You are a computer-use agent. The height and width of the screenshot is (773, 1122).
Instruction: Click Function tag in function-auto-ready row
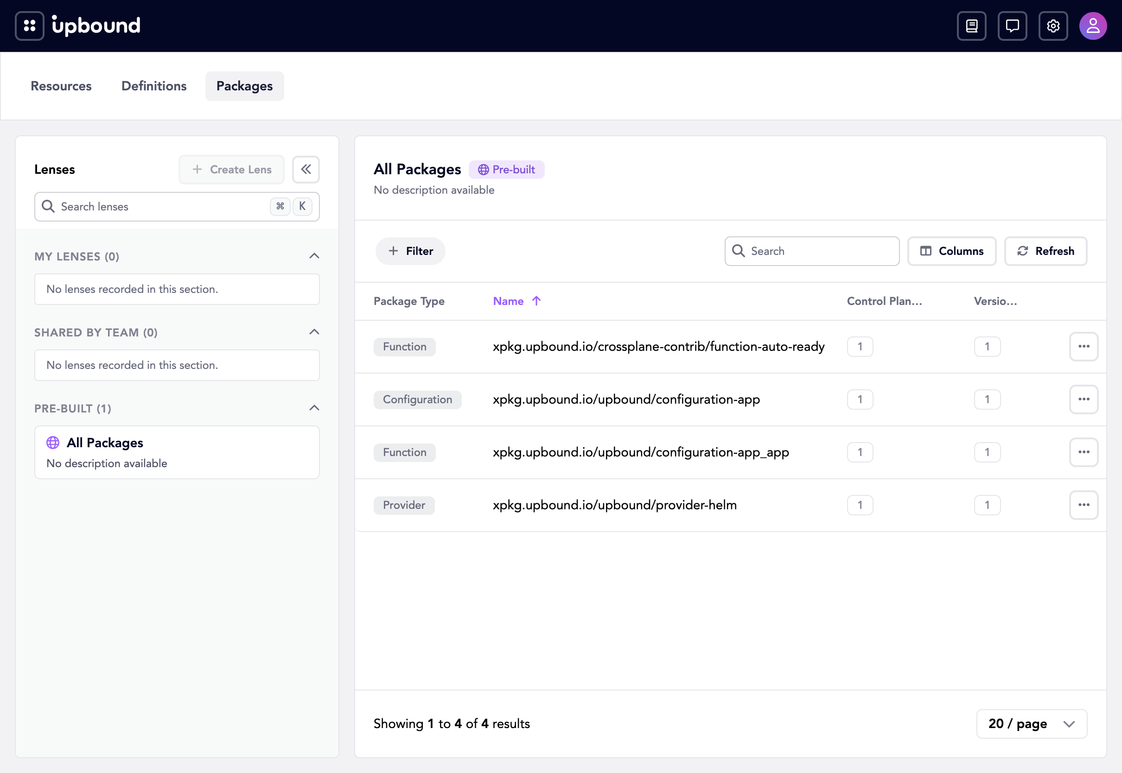click(404, 346)
